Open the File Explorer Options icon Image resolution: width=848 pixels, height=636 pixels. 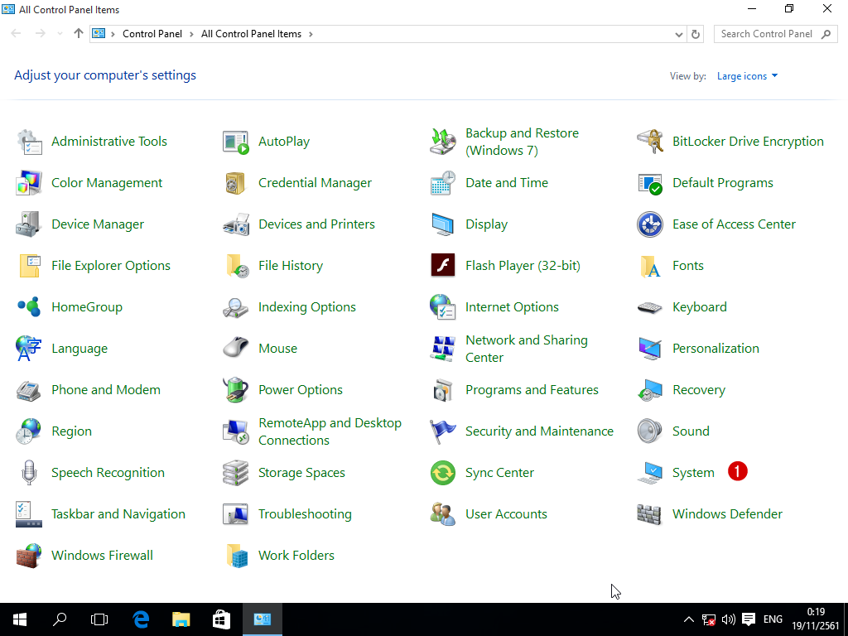(29, 266)
